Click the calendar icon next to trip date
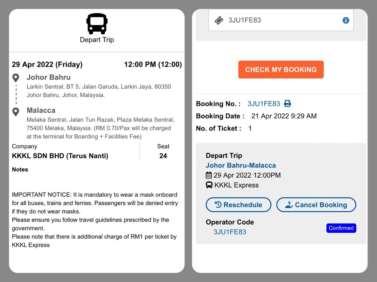Viewport: 377px width, 282px height. pyautogui.click(x=209, y=175)
